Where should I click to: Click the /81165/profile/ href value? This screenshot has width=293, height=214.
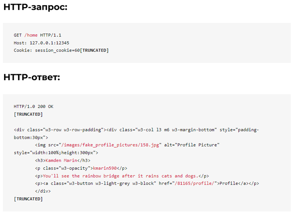click(x=194, y=184)
